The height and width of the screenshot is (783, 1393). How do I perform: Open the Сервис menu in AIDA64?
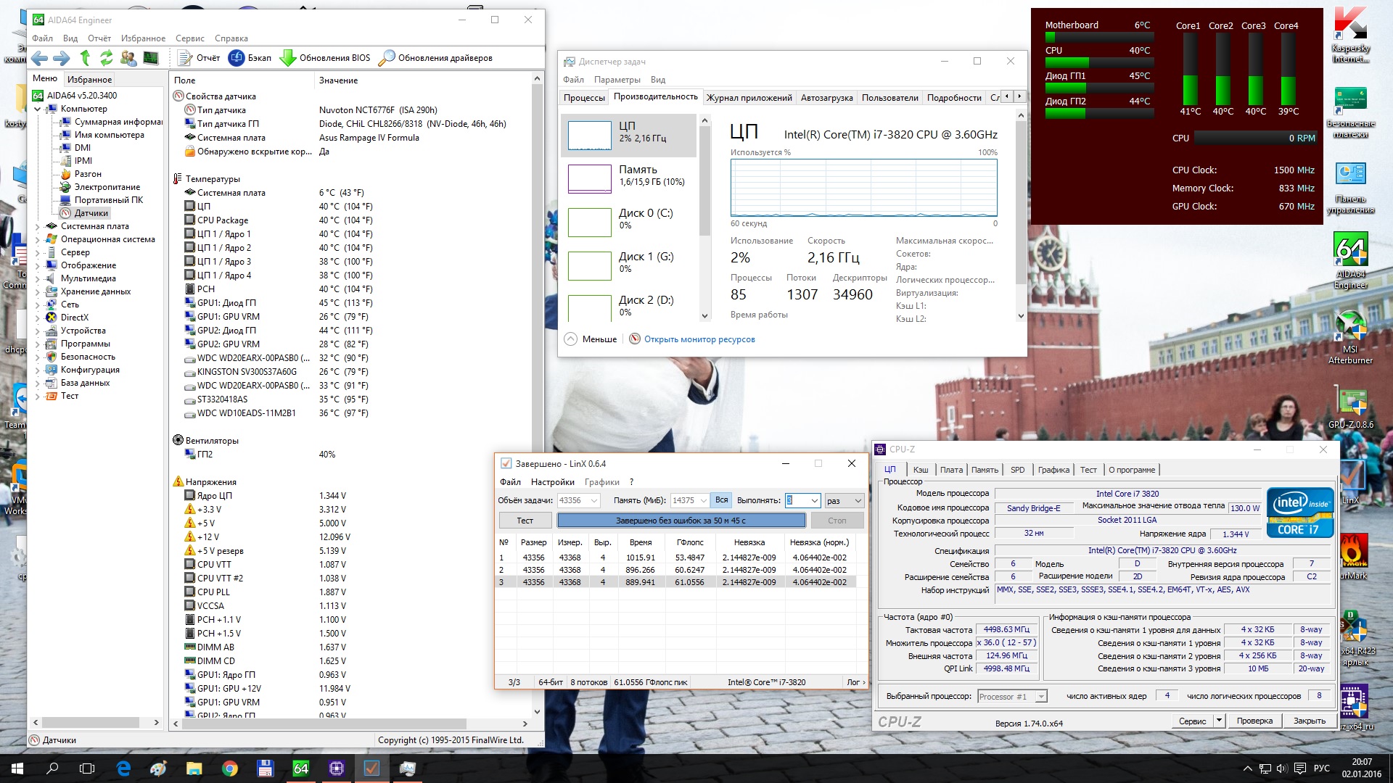[189, 38]
